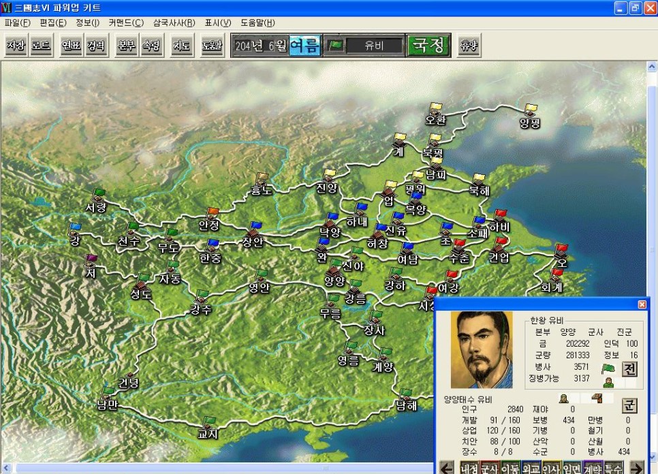Select the 오환 city flag on map
The width and height of the screenshot is (658, 474).
(435, 108)
